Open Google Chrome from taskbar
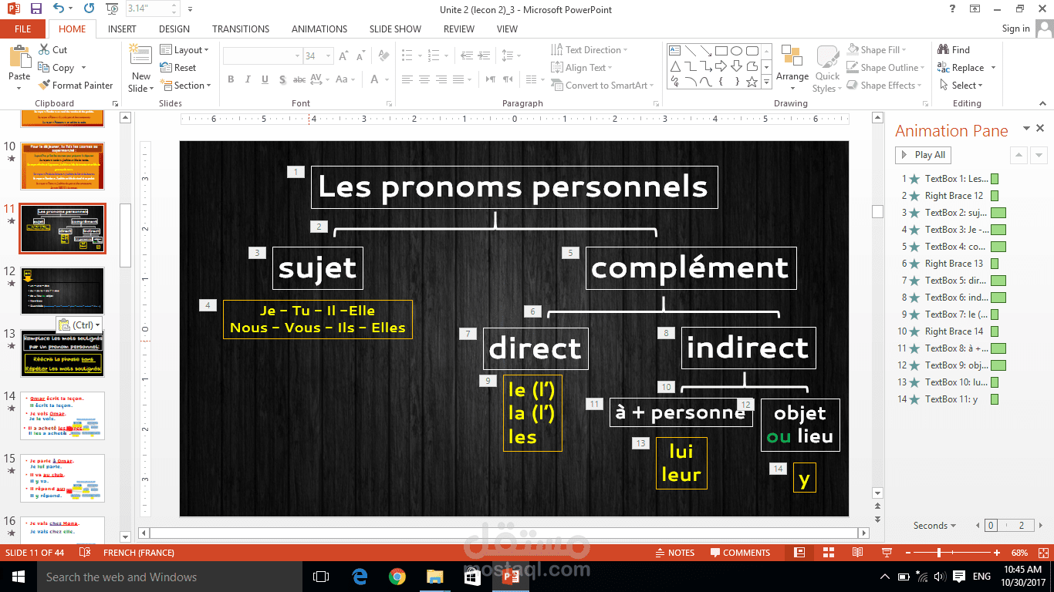The width and height of the screenshot is (1054, 592). [397, 577]
